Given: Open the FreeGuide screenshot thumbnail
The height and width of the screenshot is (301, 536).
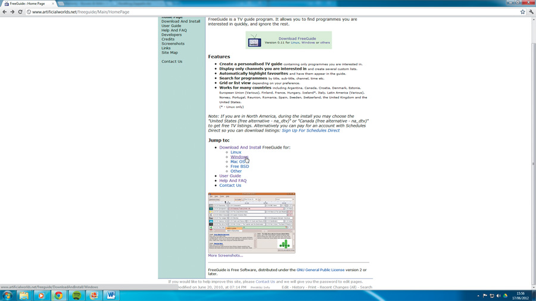Looking at the screenshot, I should (x=251, y=223).
